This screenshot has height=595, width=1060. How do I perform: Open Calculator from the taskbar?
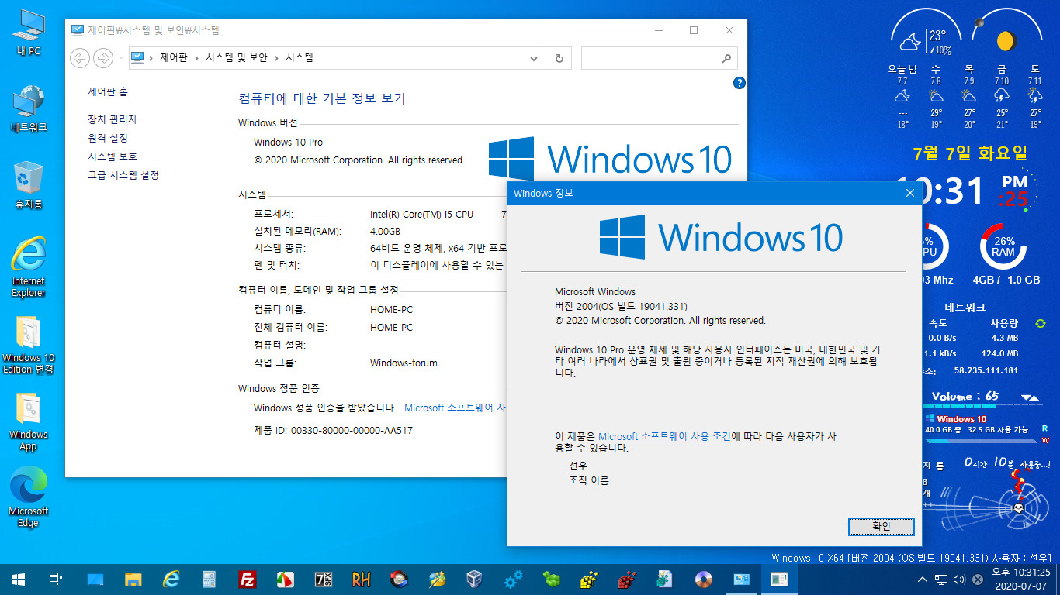210,579
